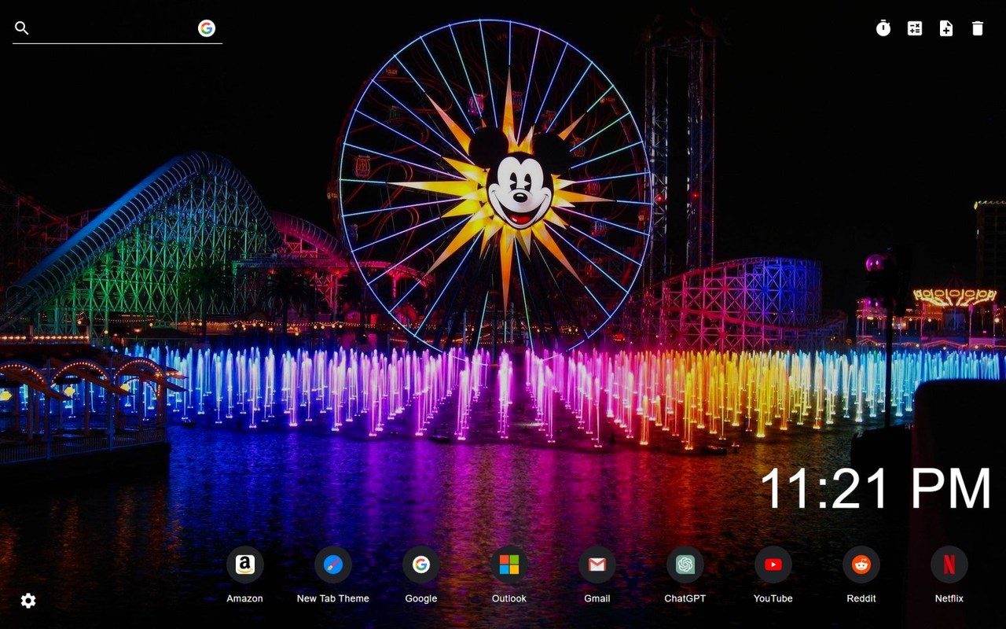Open the Netflix shortcut icon
1006x629 pixels.
[949, 565]
